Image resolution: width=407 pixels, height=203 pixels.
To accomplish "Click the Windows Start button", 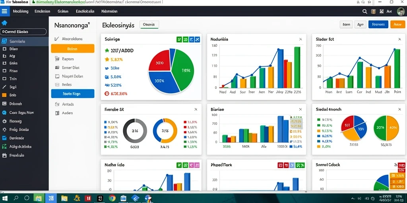I will 6,198.
